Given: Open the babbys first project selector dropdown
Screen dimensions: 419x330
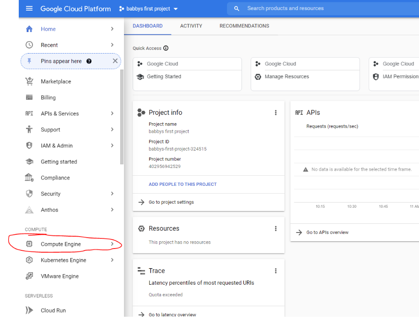Looking at the screenshot, I should click(x=149, y=9).
